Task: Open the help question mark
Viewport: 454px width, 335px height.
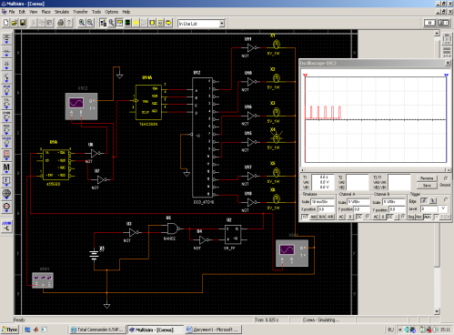Action: coord(69,23)
